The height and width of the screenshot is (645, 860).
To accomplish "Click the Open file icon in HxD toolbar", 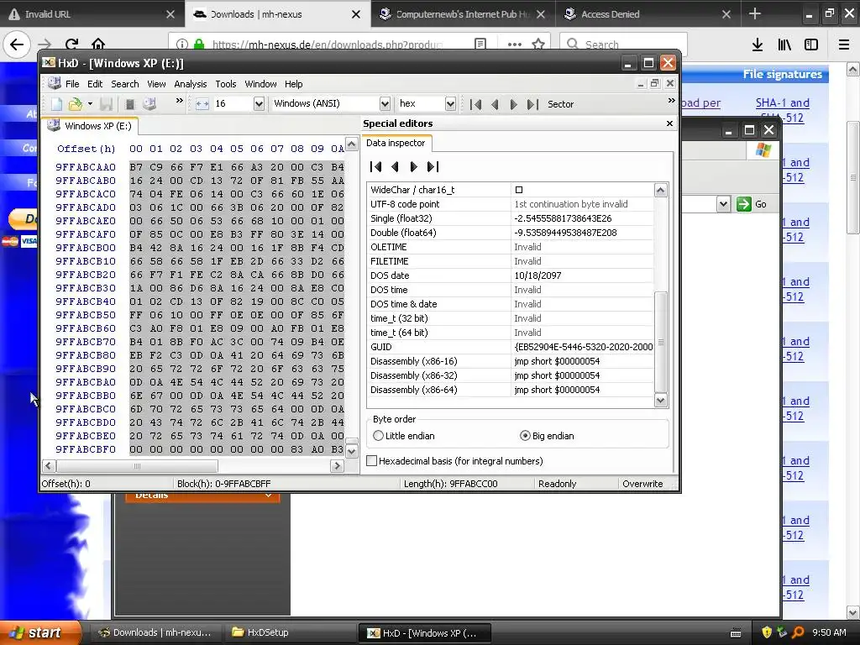I will [75, 103].
